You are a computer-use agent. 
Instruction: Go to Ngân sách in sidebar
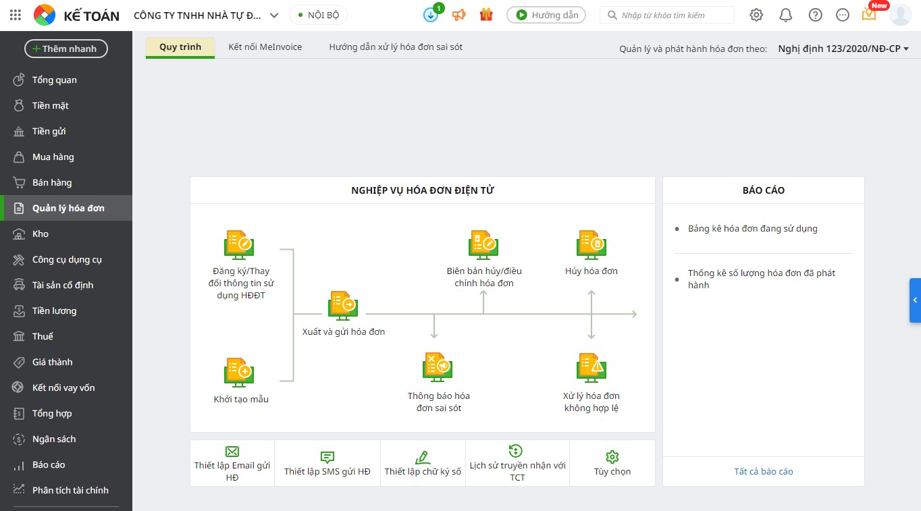click(x=66, y=439)
